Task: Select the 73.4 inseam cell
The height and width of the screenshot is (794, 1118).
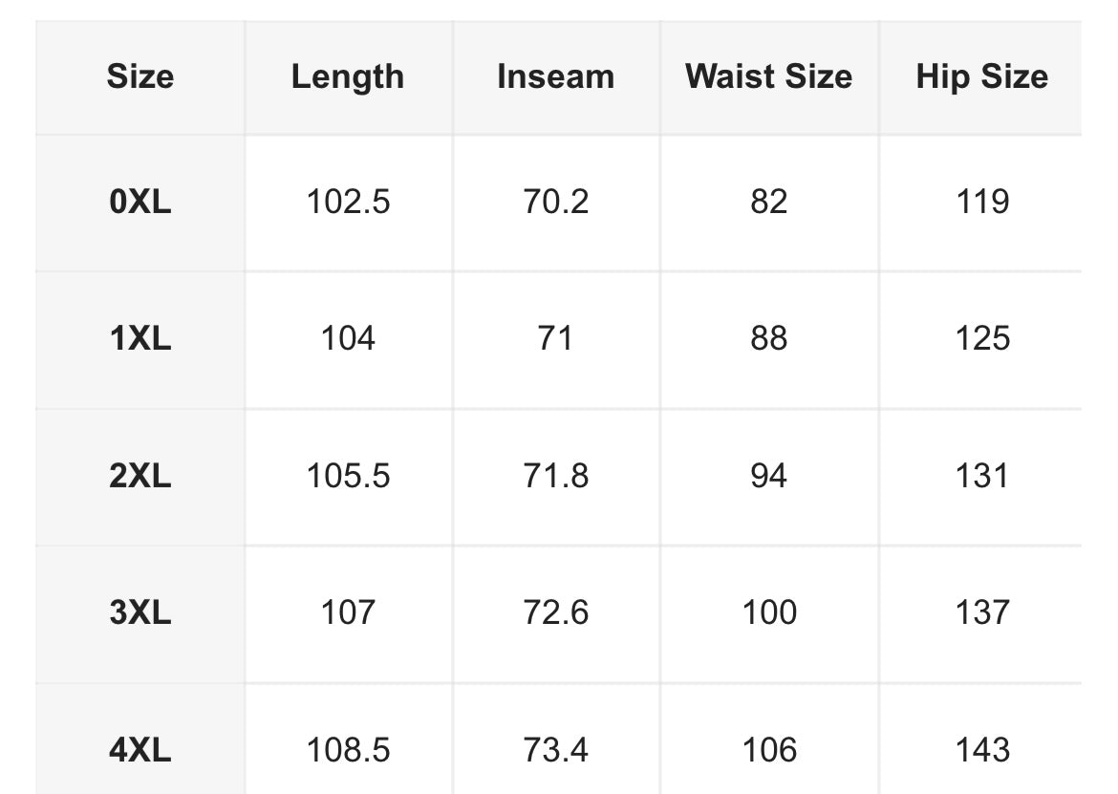Action: (x=555, y=750)
